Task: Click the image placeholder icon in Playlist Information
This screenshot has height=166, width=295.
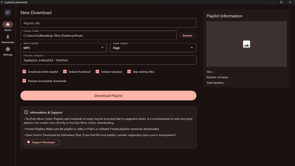Action: [247, 44]
